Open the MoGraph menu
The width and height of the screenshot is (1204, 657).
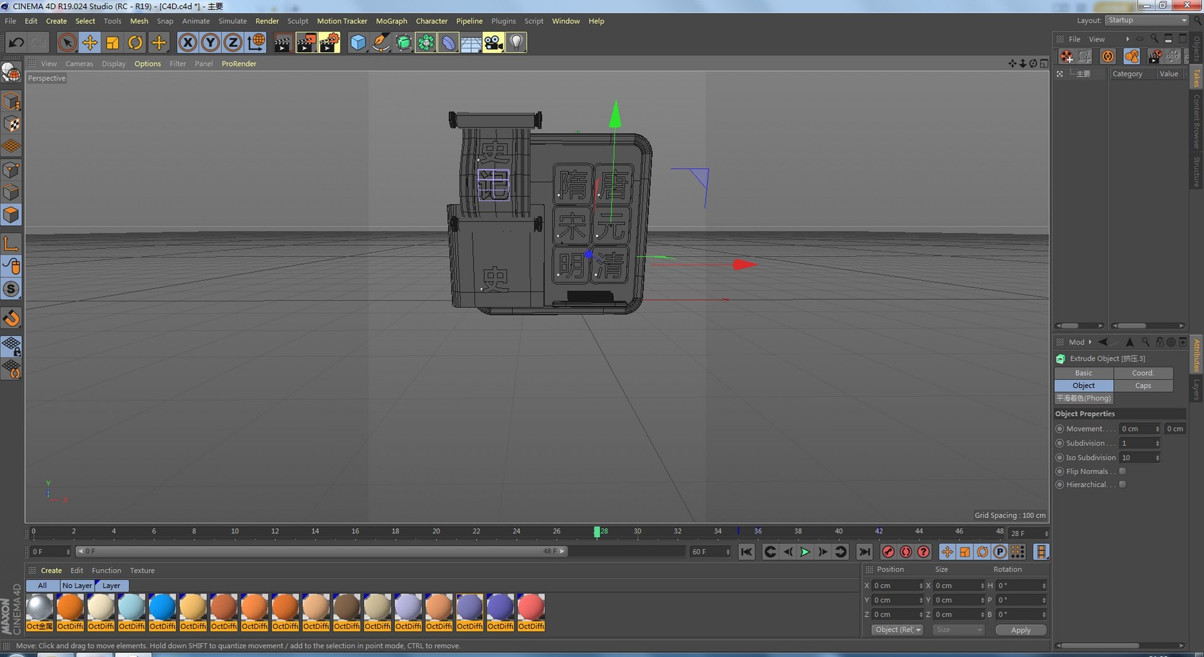point(391,21)
